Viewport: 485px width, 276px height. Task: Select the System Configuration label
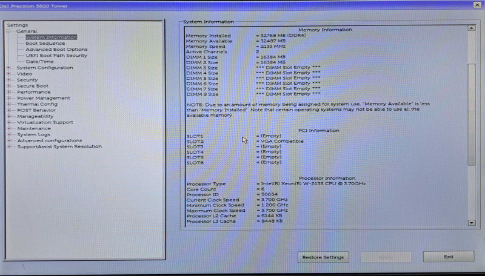pos(45,68)
